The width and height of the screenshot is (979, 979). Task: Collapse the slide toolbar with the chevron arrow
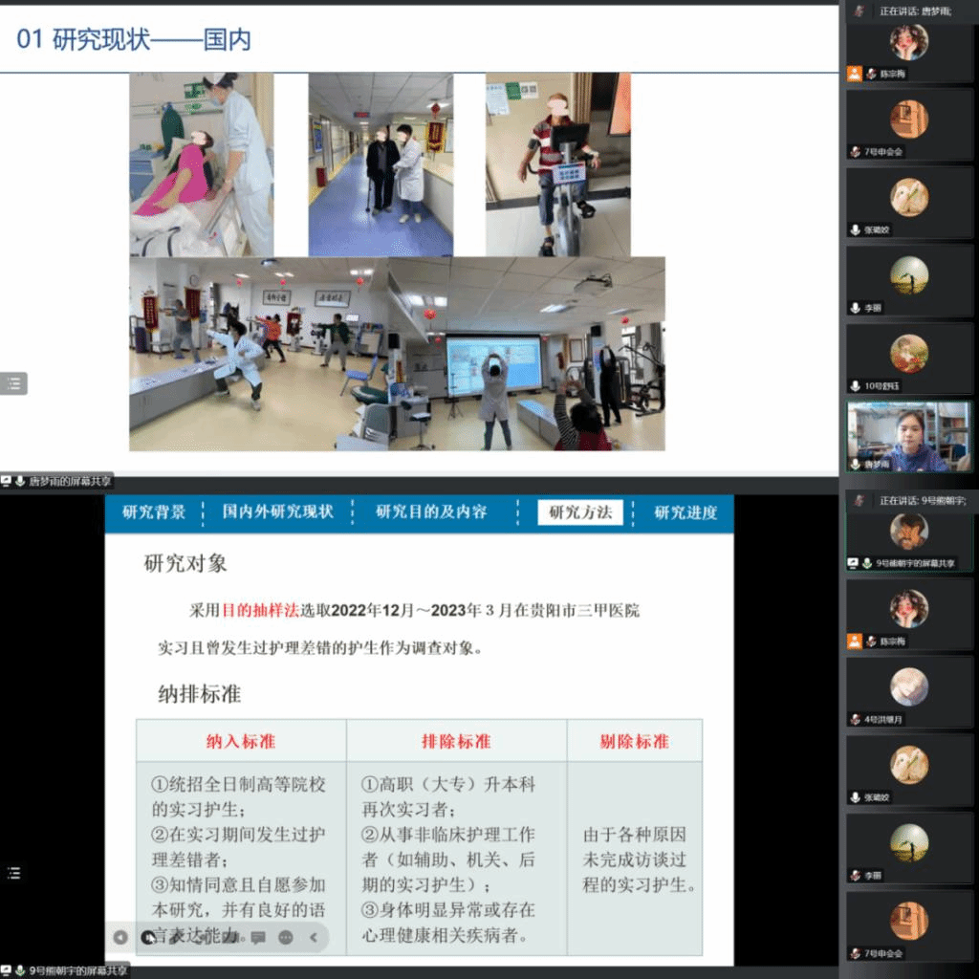pyautogui.click(x=313, y=937)
